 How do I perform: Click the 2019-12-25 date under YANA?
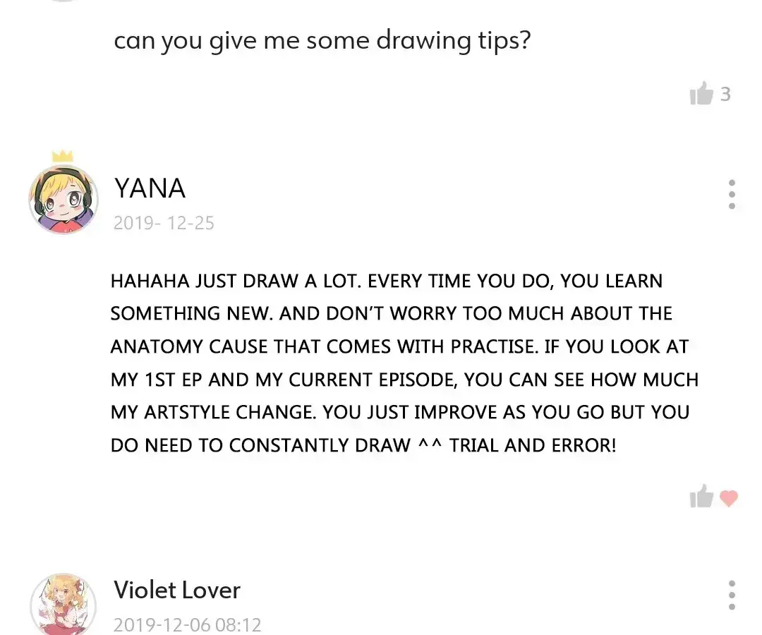164,223
